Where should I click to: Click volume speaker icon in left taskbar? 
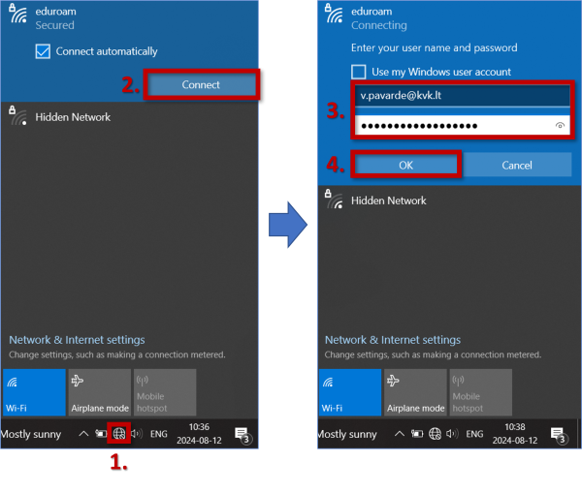137,433
